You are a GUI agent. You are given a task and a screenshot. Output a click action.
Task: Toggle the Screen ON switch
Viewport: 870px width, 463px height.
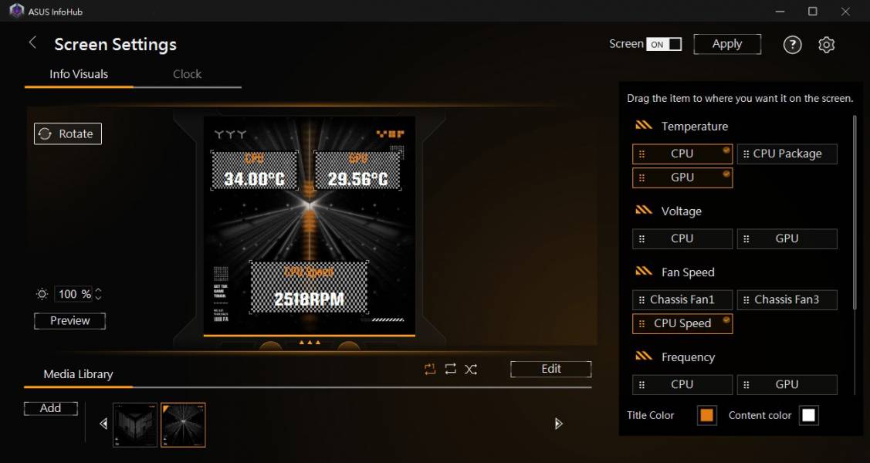click(664, 44)
